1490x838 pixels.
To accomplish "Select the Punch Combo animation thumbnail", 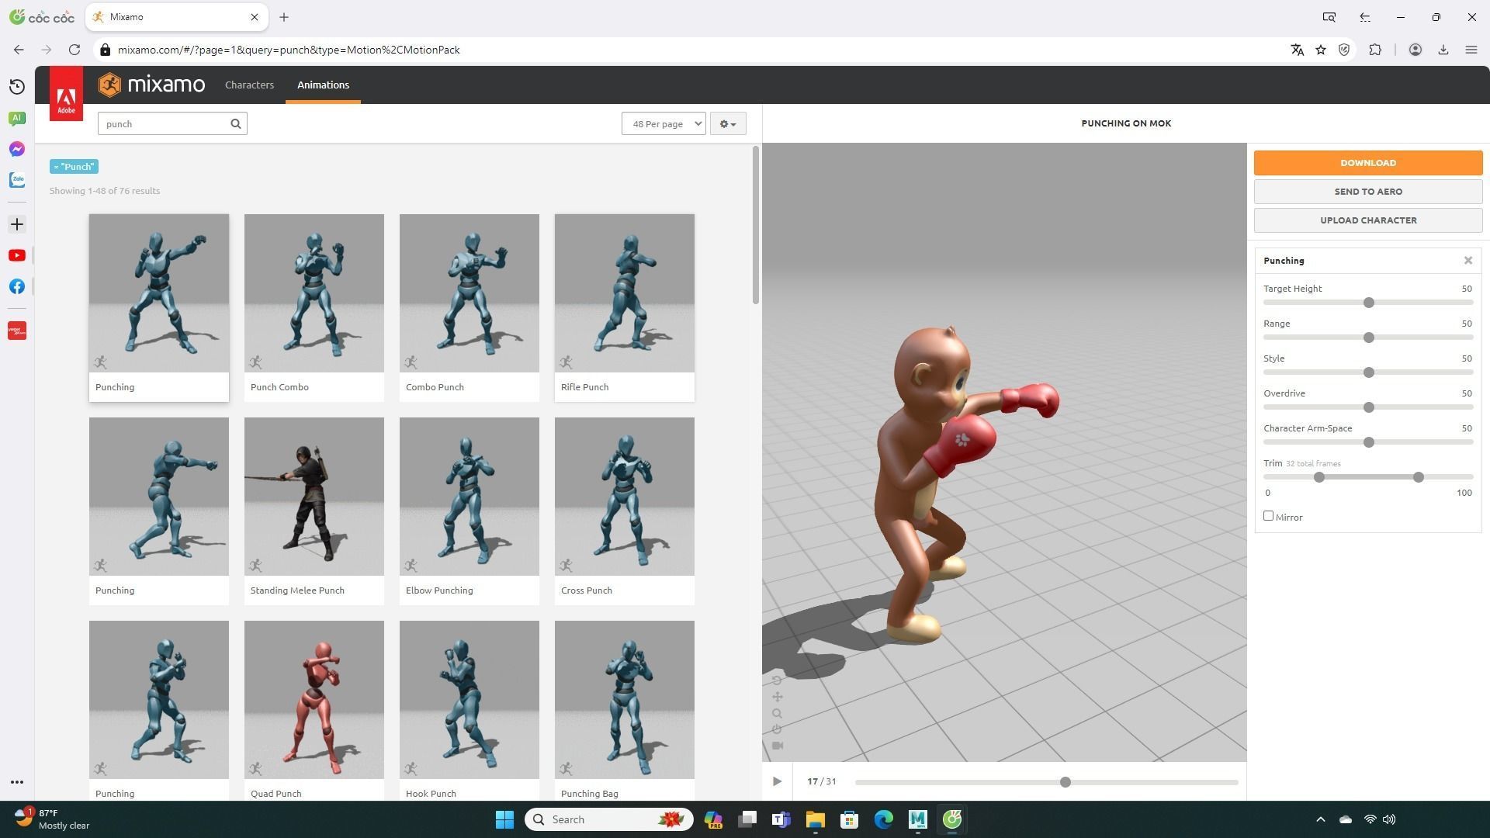I will (x=314, y=293).
